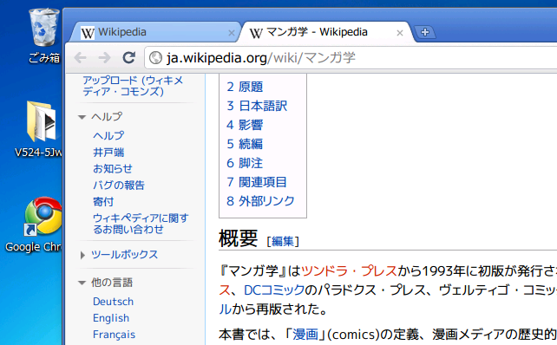Open アップロード (ウィキメディア・コモンズ) link
Image resolution: width=557 pixels, height=345 pixels.
[x=134, y=86]
